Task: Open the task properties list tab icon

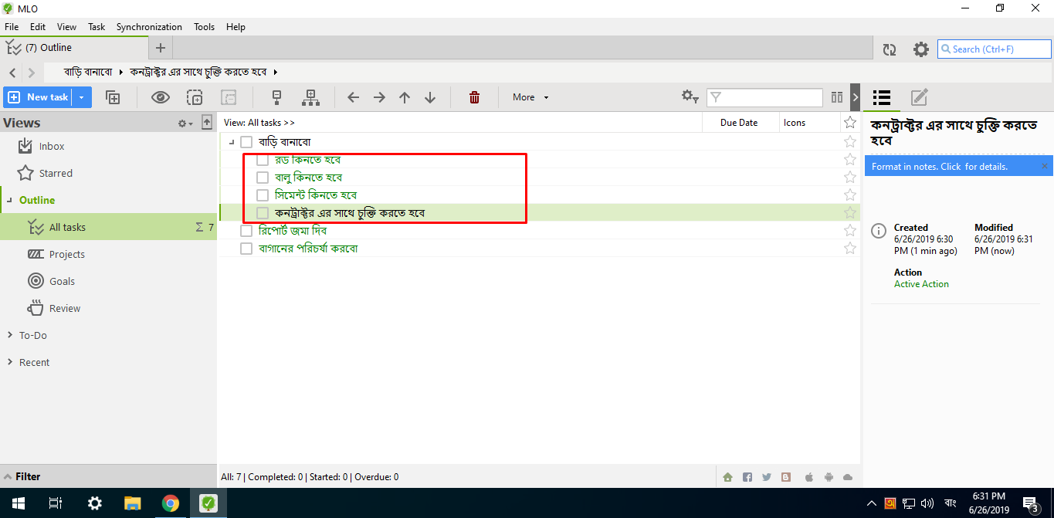Action: click(882, 97)
